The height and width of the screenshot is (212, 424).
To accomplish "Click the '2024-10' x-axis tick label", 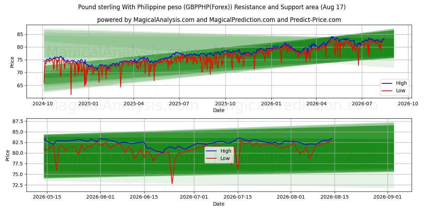I will click(x=43, y=104).
